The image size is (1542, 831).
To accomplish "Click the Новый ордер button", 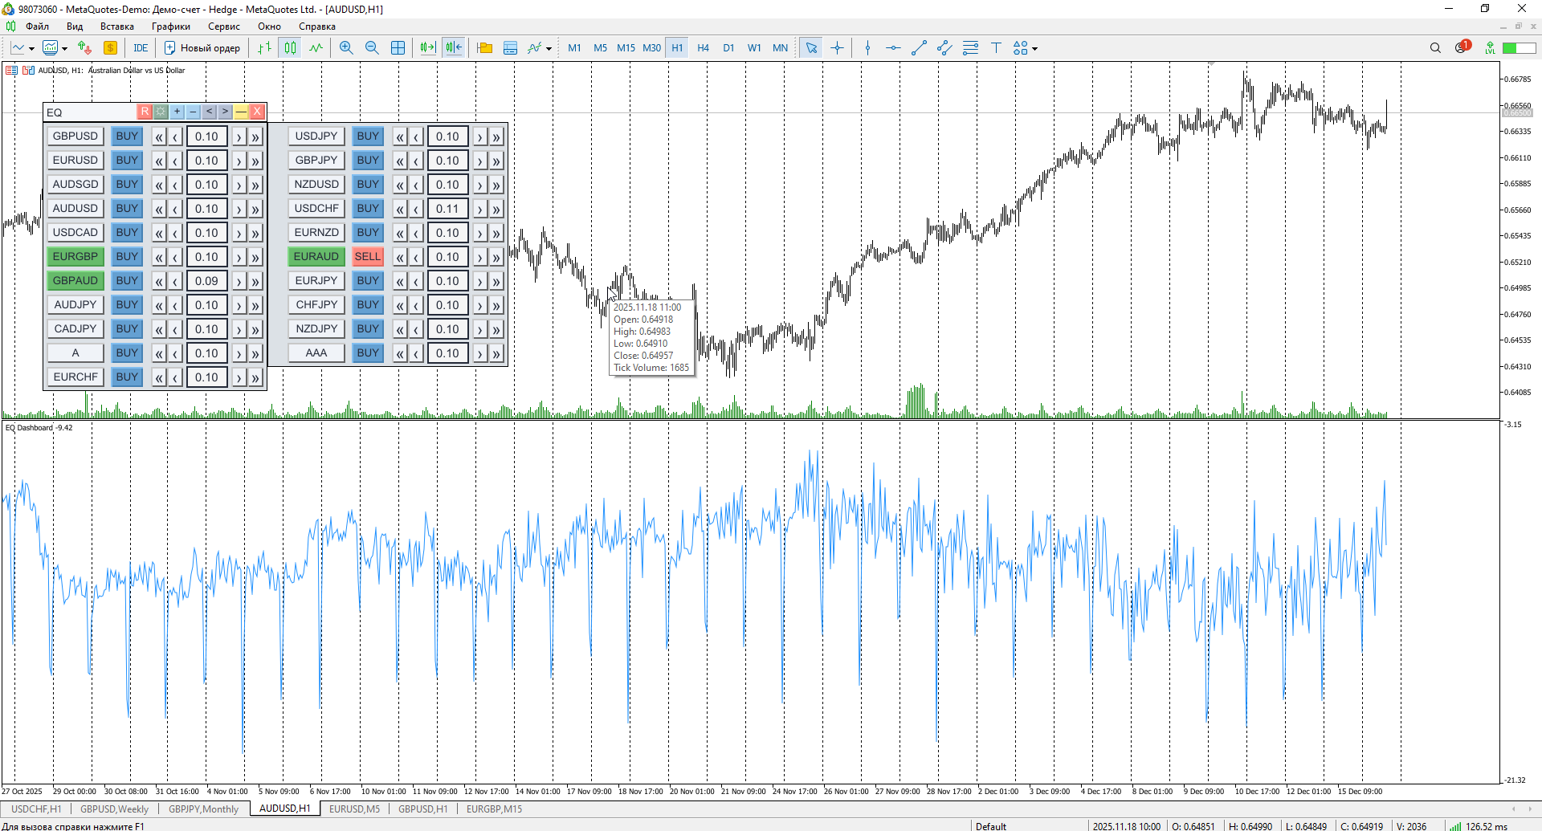I will (x=202, y=48).
